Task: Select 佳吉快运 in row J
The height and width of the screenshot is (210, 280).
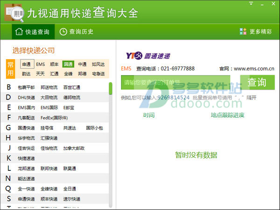Action: click(x=26, y=148)
